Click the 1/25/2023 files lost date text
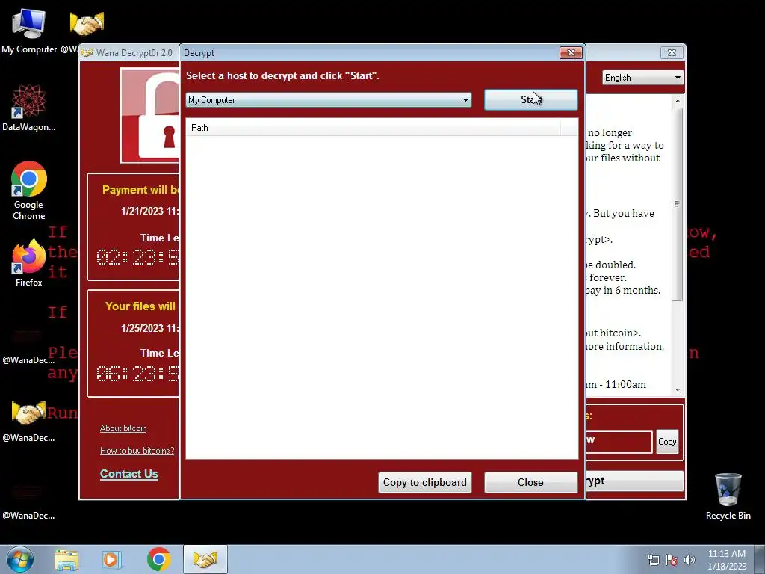This screenshot has height=574, width=765. pyautogui.click(x=149, y=328)
